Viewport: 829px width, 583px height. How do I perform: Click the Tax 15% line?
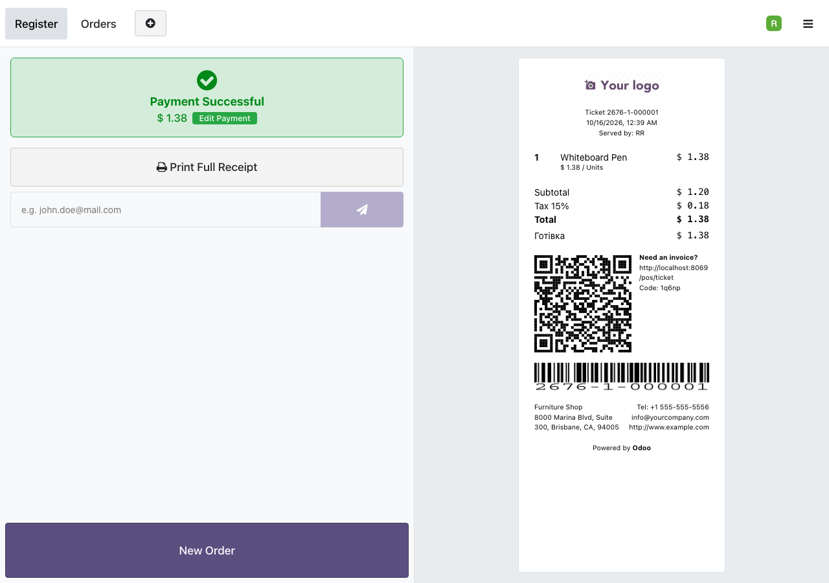click(622, 206)
